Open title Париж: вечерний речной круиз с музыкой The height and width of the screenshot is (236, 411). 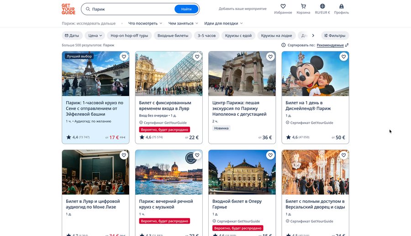(166, 204)
